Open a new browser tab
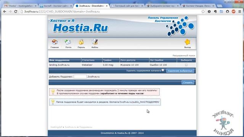Screen dimensions: 244x137 pos(220,6)
